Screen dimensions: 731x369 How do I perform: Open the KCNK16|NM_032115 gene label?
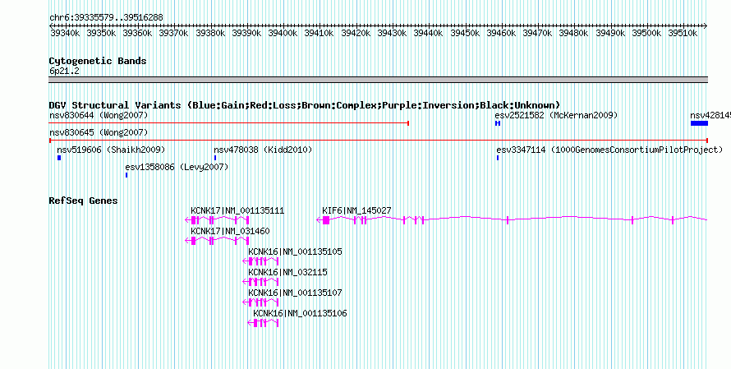(287, 272)
